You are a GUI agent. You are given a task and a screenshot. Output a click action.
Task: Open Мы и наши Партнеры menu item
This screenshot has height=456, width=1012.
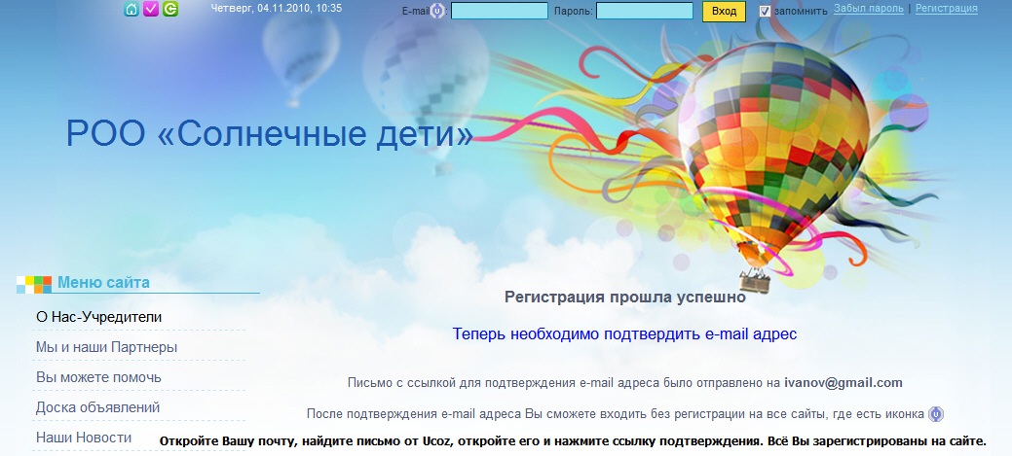(106, 347)
